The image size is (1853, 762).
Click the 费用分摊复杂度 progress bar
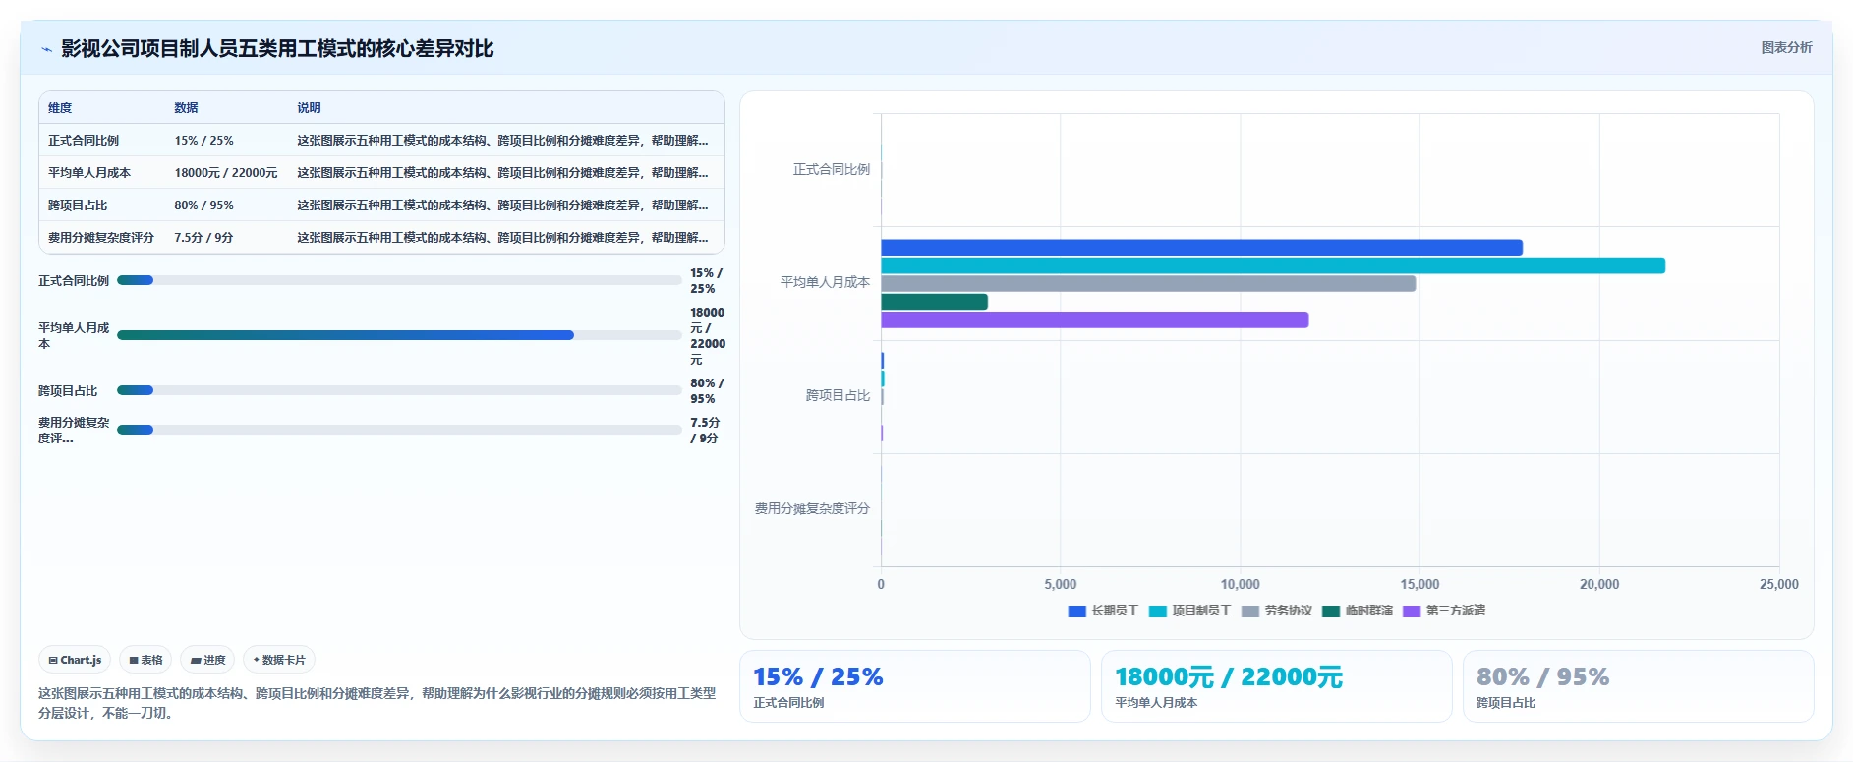[x=399, y=430]
